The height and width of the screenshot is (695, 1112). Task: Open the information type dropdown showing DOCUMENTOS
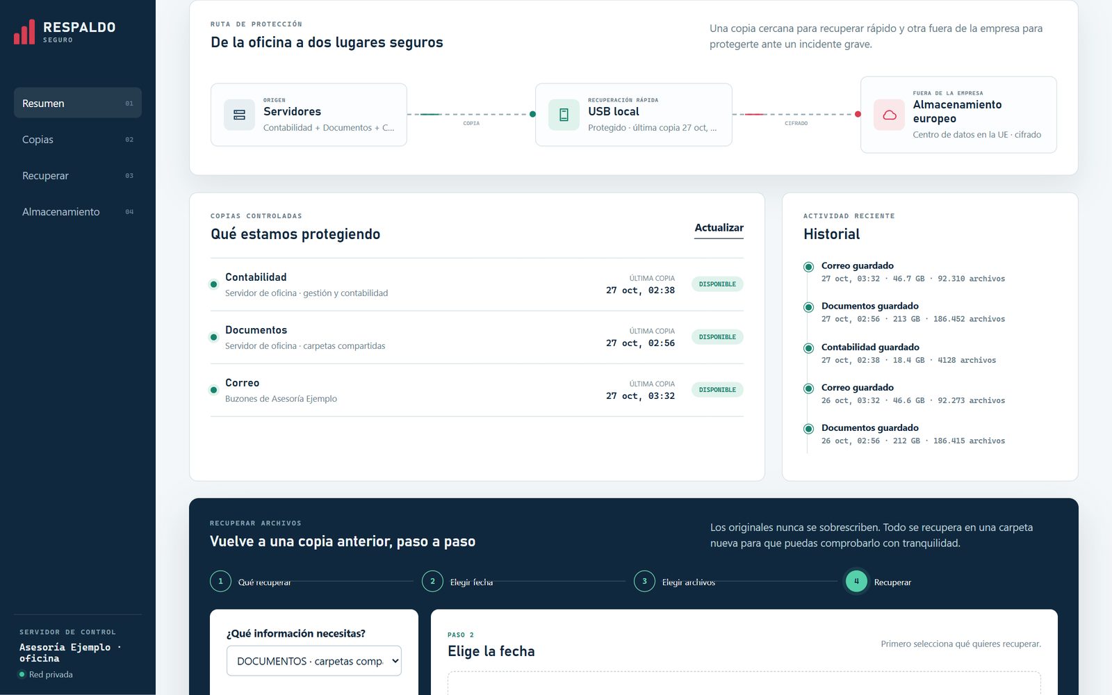click(314, 661)
